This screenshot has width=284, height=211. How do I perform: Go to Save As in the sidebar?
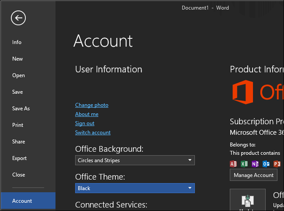(x=21, y=109)
